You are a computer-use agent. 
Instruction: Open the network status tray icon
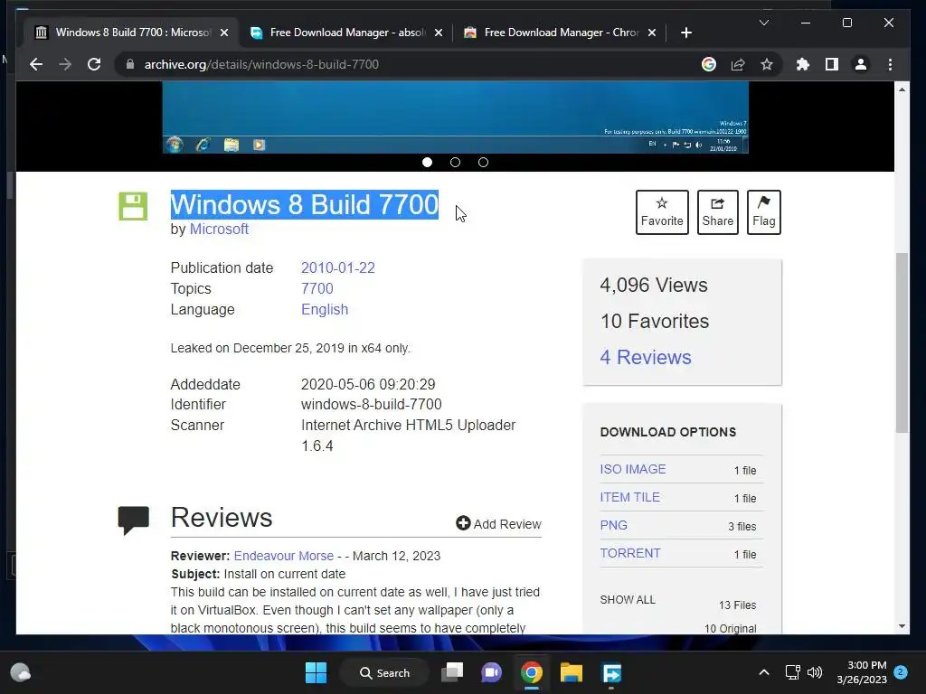792,672
